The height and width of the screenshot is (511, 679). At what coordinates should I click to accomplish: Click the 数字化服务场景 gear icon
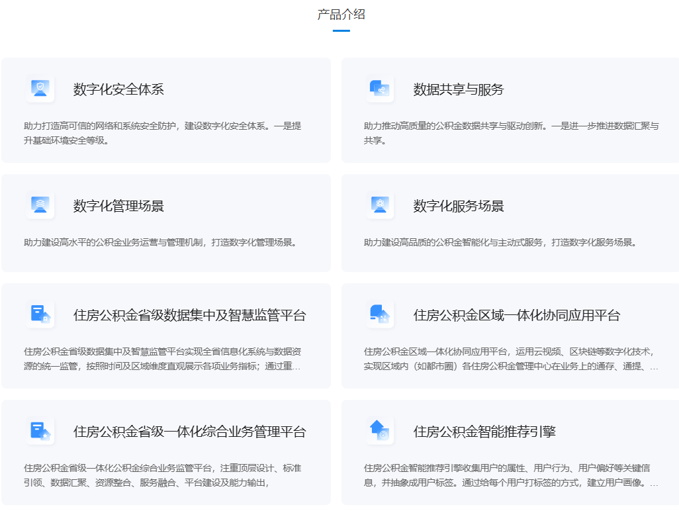tap(379, 205)
